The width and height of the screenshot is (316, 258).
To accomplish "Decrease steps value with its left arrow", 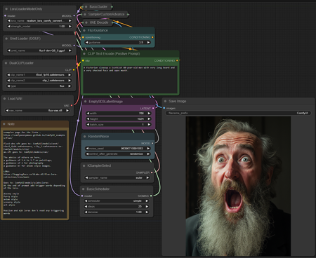I will (x=86, y=207).
